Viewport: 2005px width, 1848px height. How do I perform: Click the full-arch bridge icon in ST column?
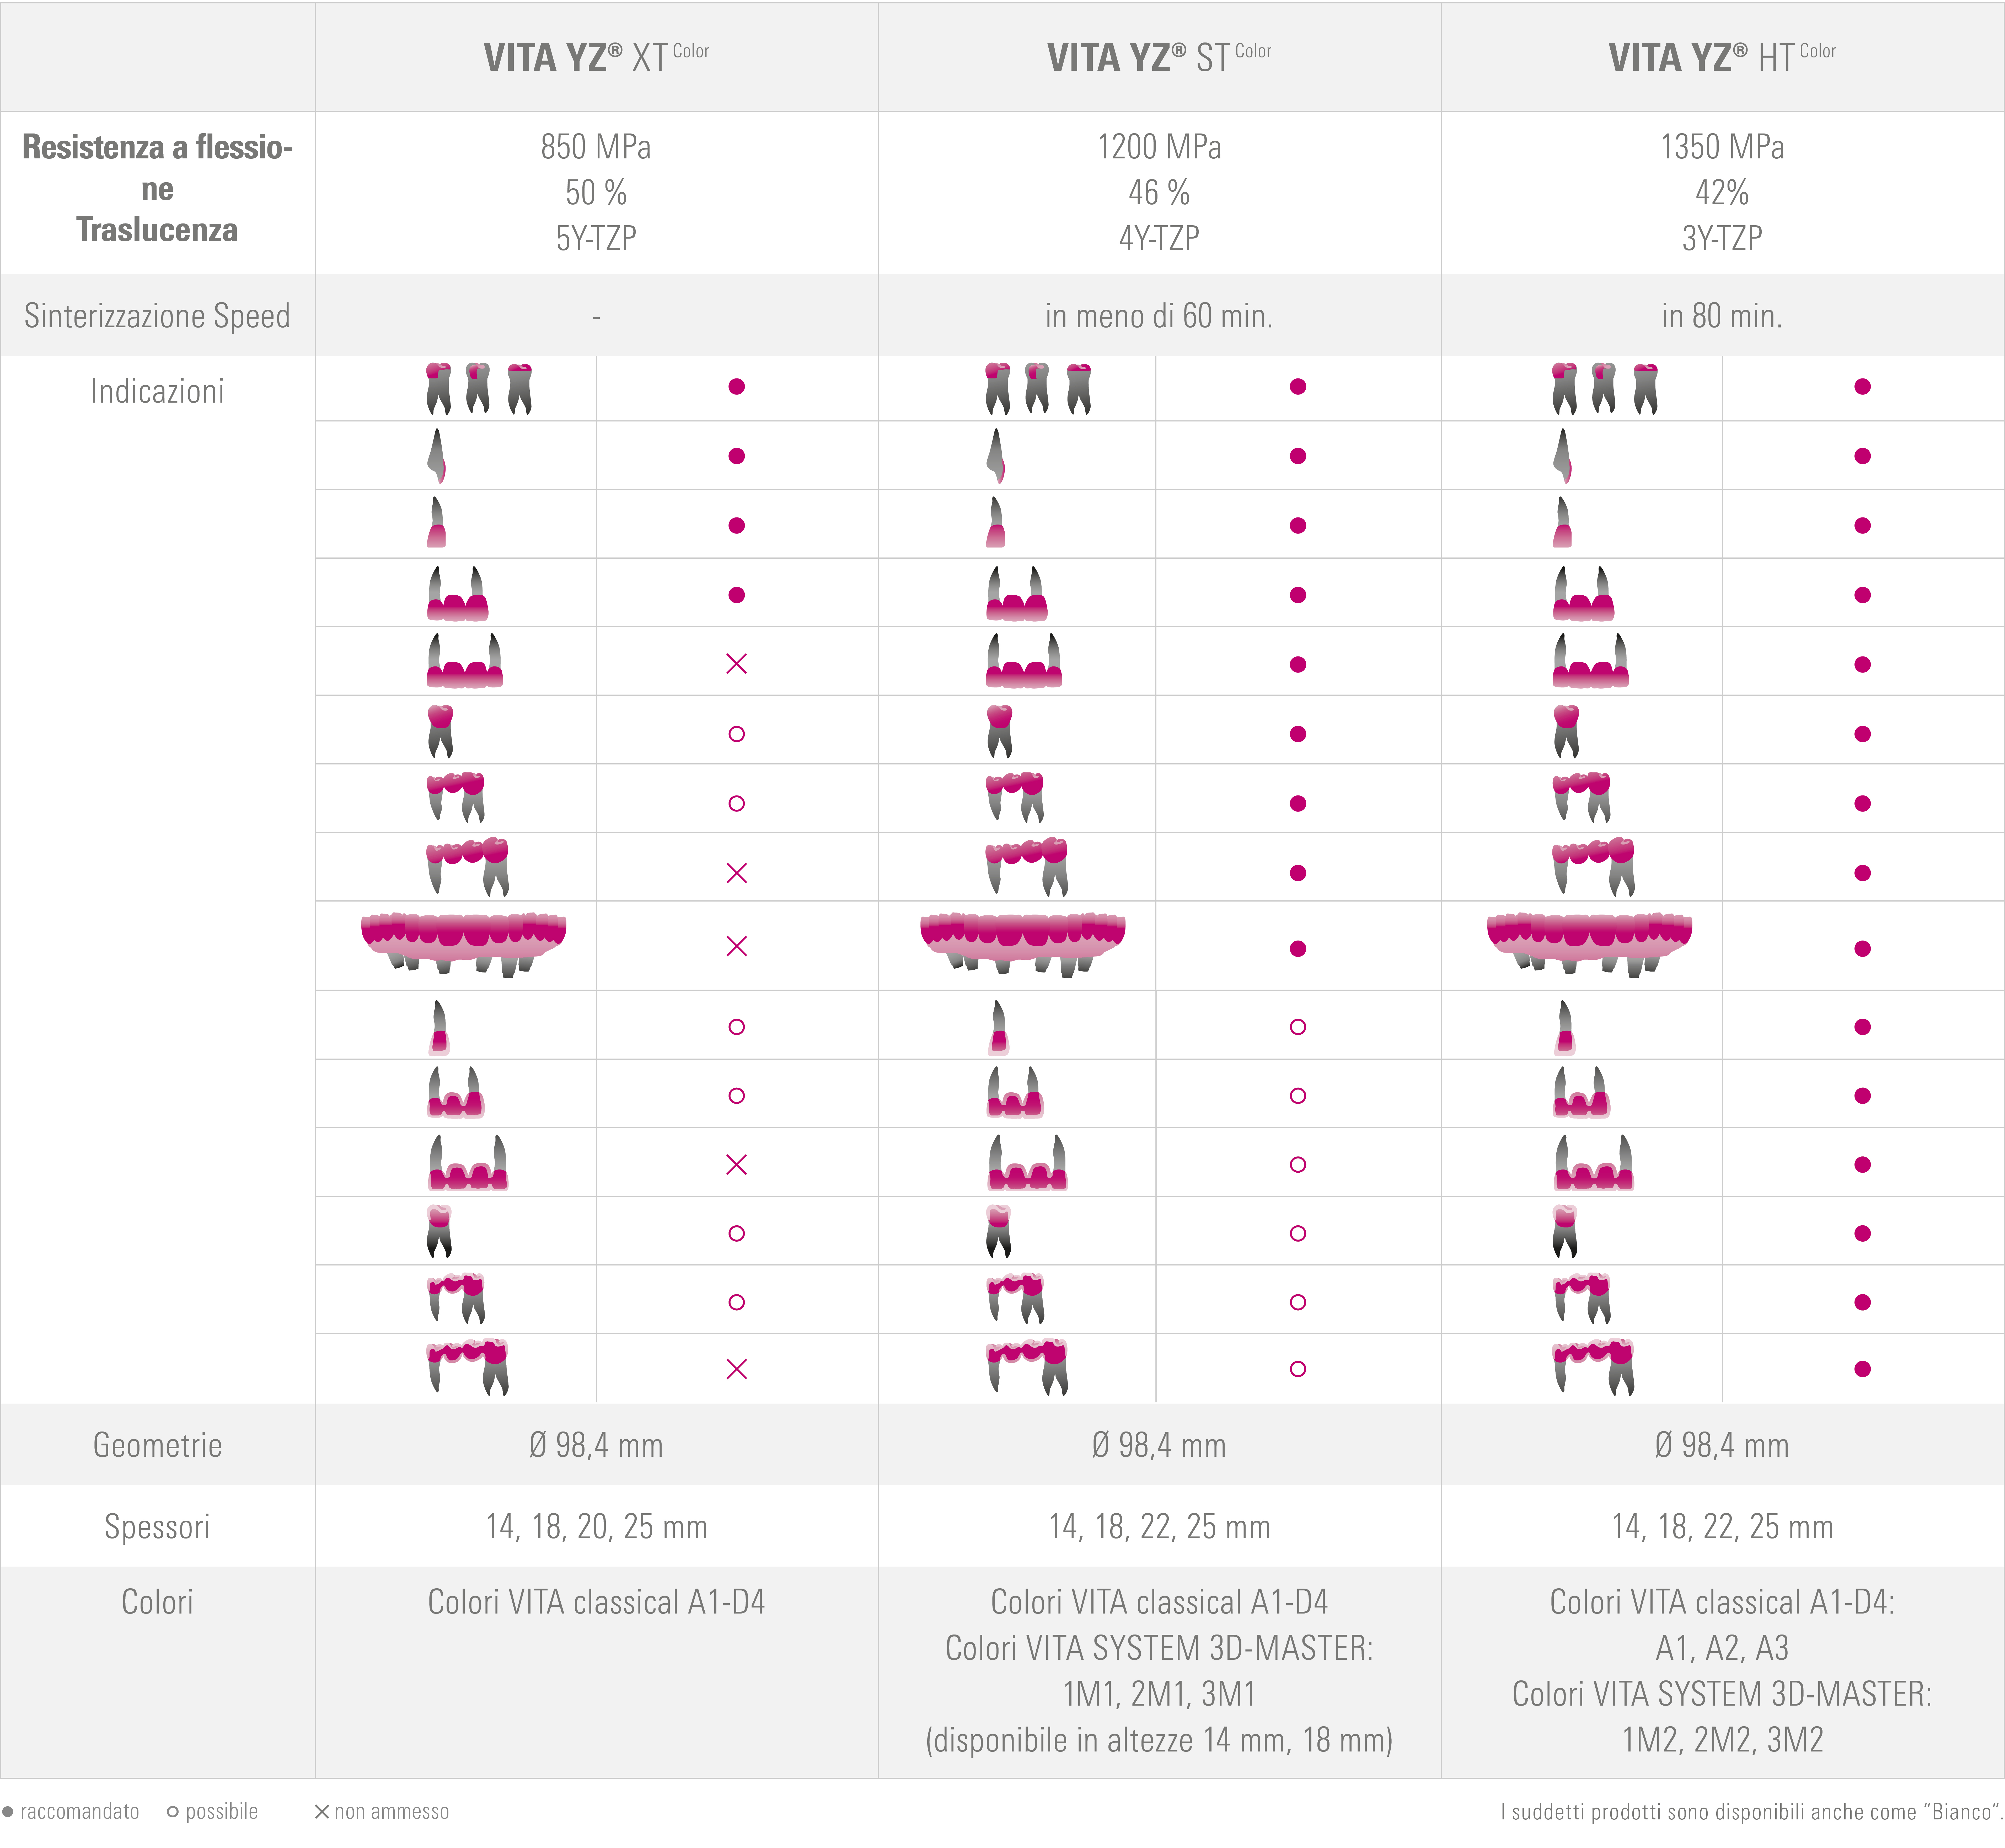point(1022,944)
